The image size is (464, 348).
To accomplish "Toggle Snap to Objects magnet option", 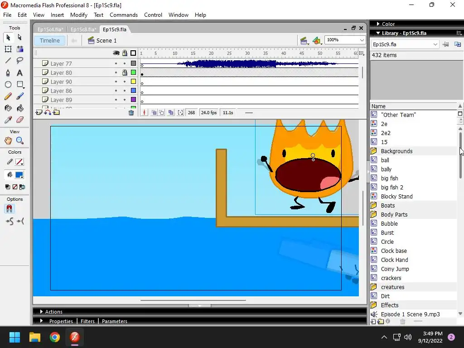I will pyautogui.click(x=9, y=209).
